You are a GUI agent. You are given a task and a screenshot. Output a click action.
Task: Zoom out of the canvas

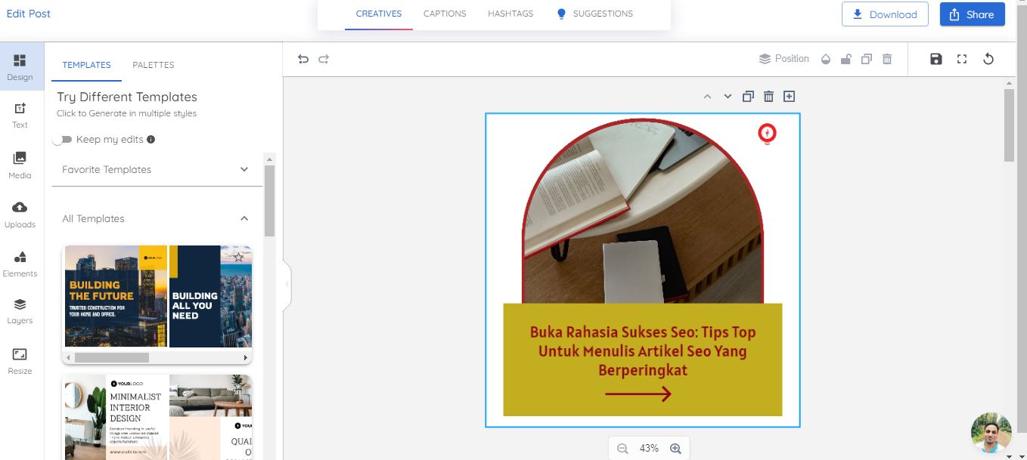622,449
